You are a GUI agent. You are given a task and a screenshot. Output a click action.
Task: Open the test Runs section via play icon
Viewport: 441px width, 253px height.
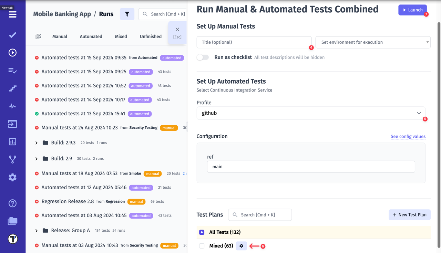[x=12, y=53]
